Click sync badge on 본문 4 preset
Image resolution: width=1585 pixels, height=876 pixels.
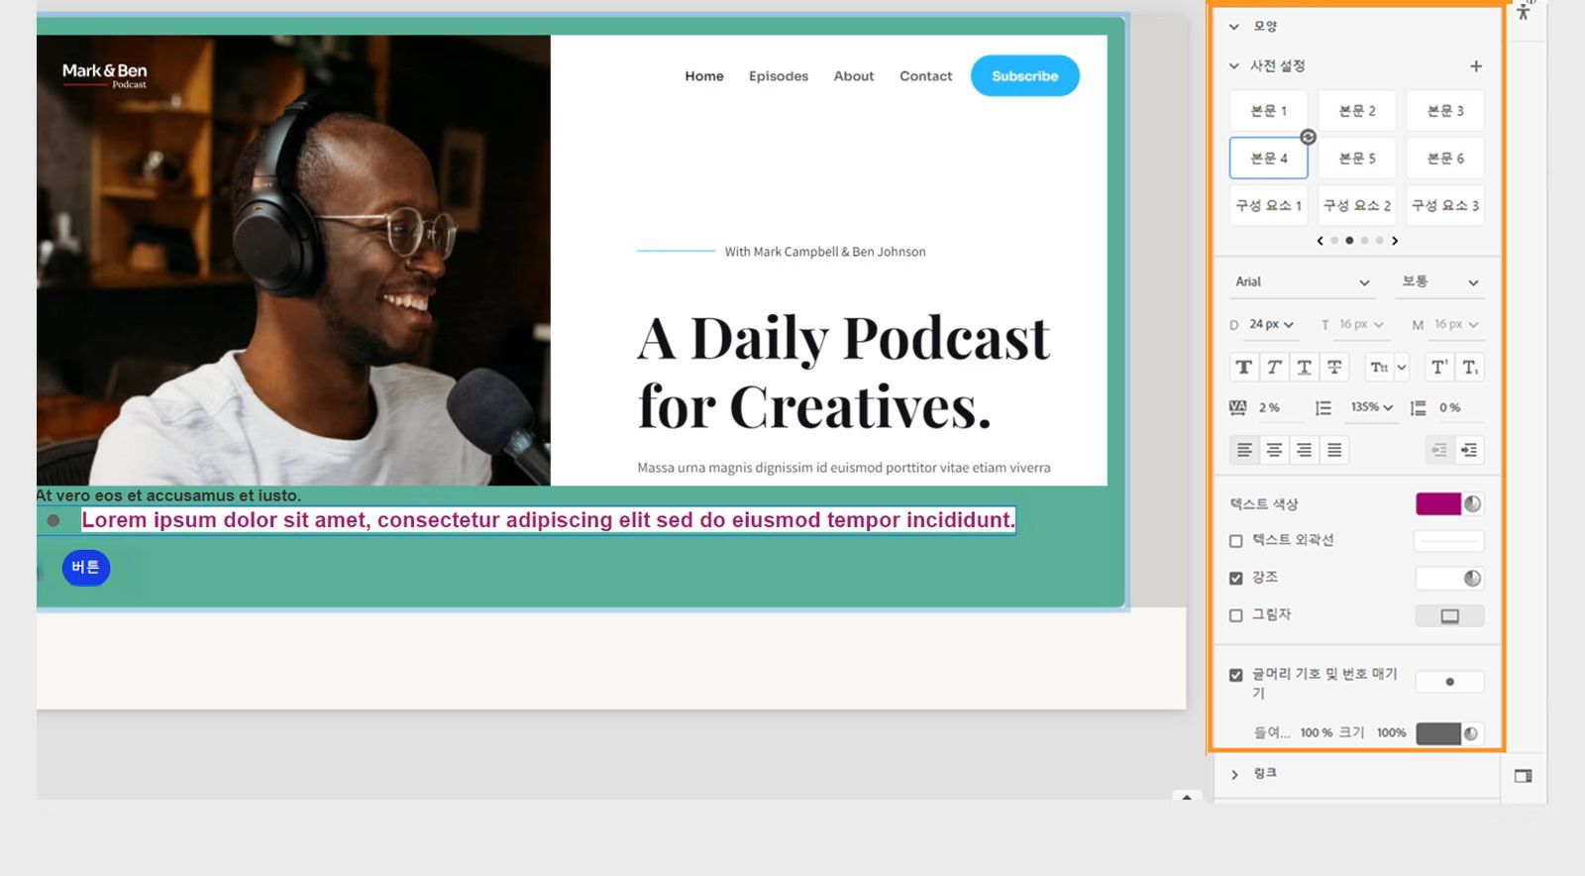1308,137
